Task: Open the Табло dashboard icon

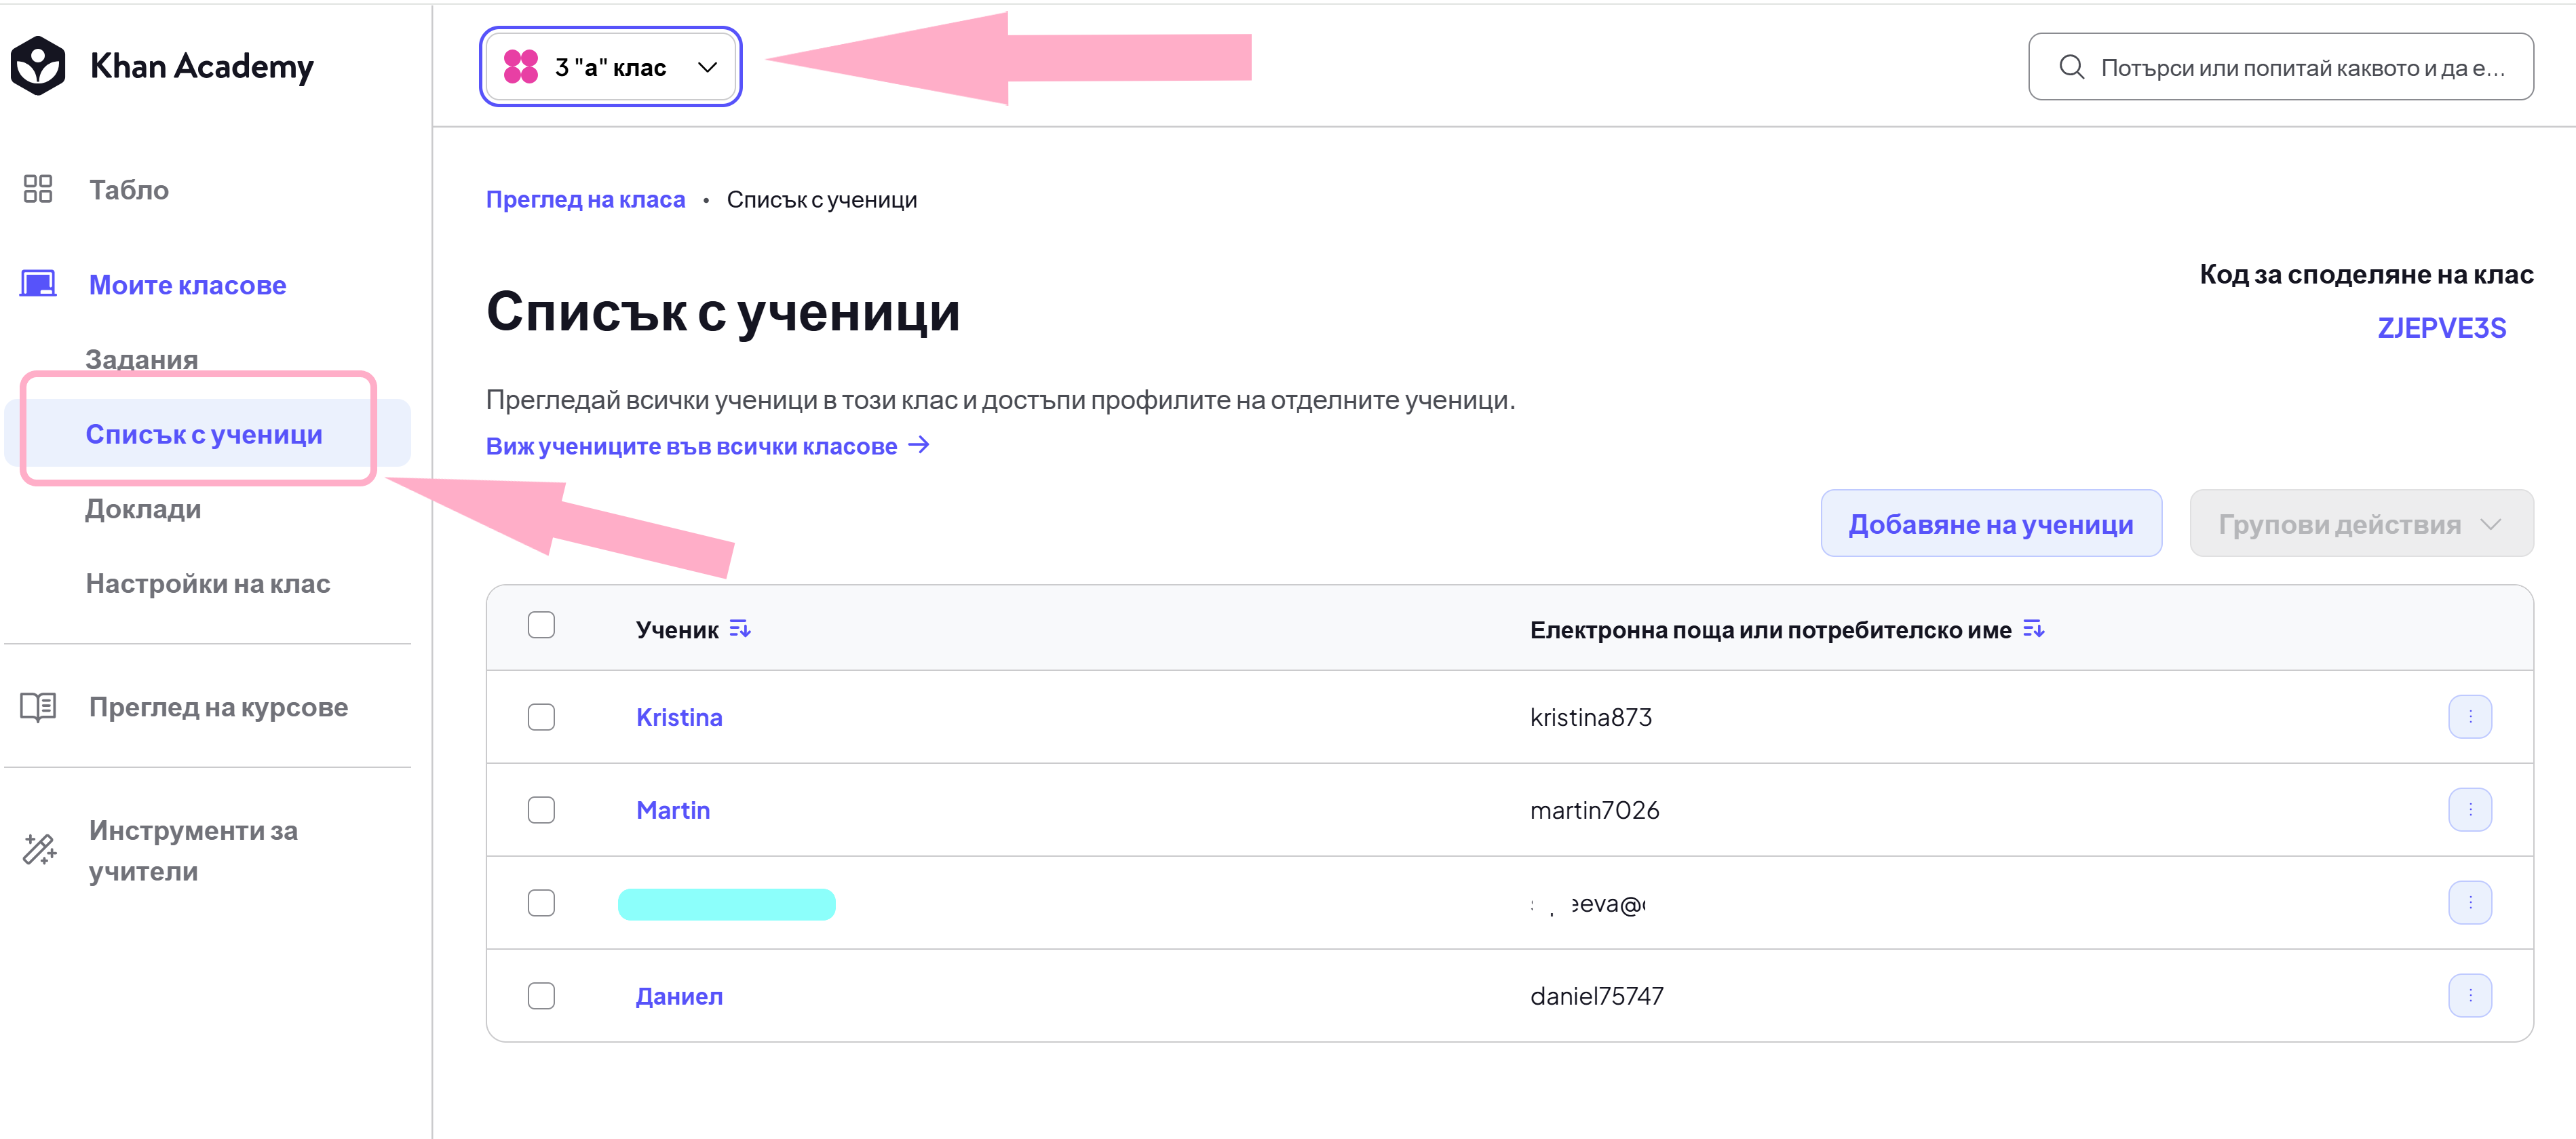Action: pos(38,189)
